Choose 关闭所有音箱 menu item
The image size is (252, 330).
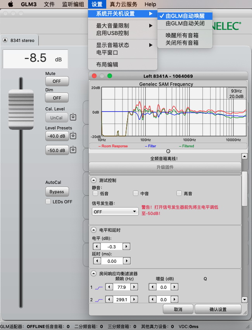click(x=185, y=43)
